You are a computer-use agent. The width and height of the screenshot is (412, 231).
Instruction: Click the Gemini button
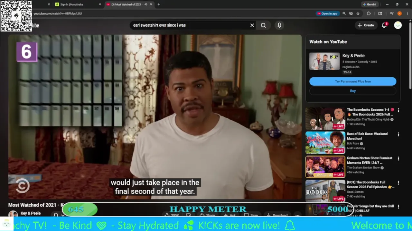[370, 4]
